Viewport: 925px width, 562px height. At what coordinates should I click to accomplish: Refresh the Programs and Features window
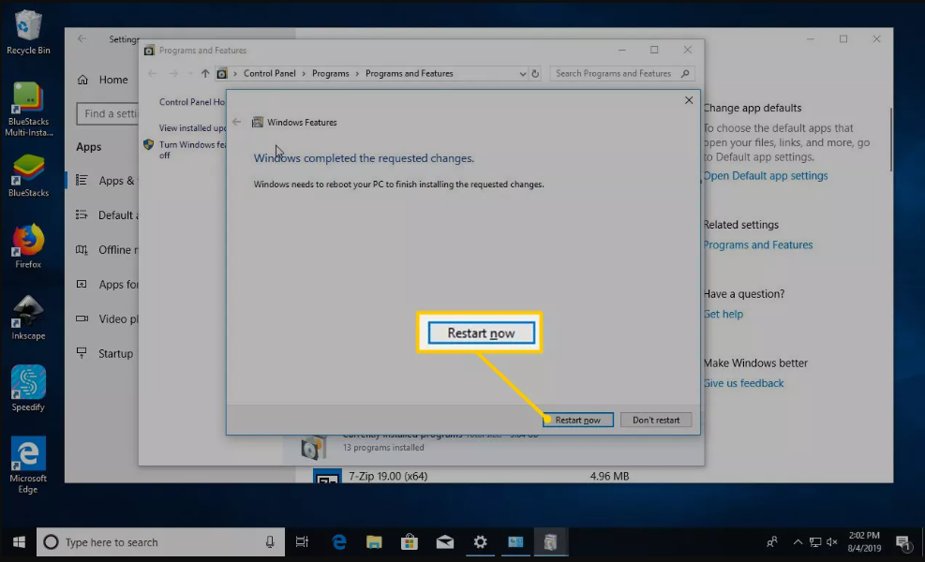click(x=535, y=74)
